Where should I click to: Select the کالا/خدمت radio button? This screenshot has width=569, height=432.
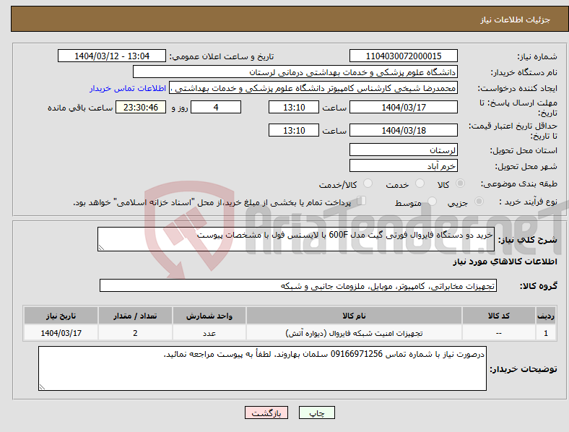click(368, 183)
